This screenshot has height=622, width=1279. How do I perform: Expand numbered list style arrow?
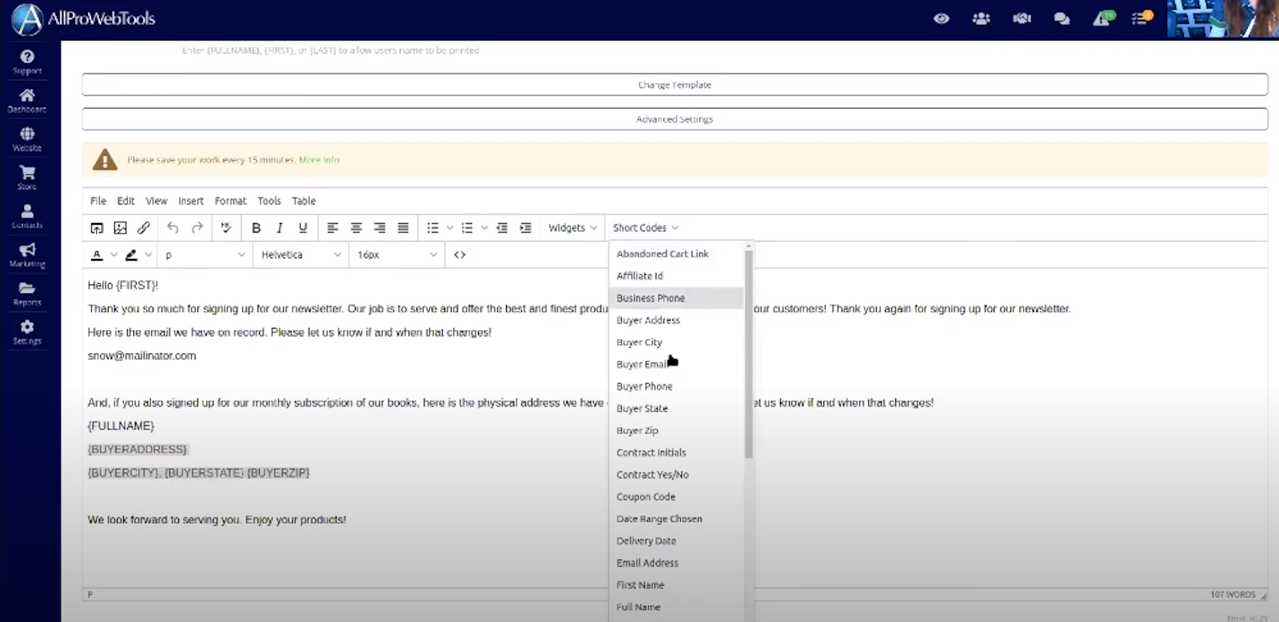point(484,228)
